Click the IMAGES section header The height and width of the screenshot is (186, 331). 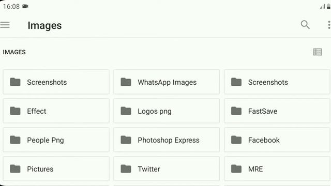tap(14, 52)
